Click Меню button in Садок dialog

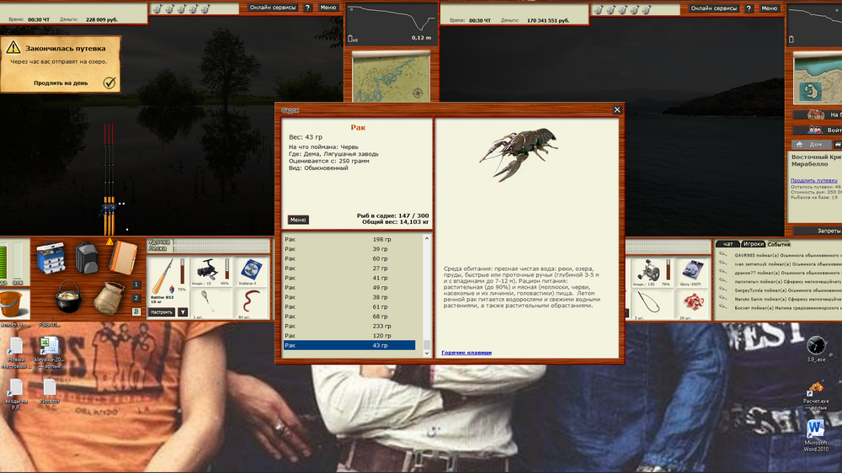point(298,220)
